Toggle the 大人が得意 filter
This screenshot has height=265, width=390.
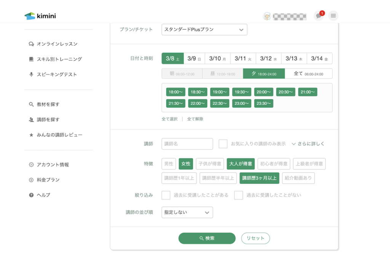(241, 164)
